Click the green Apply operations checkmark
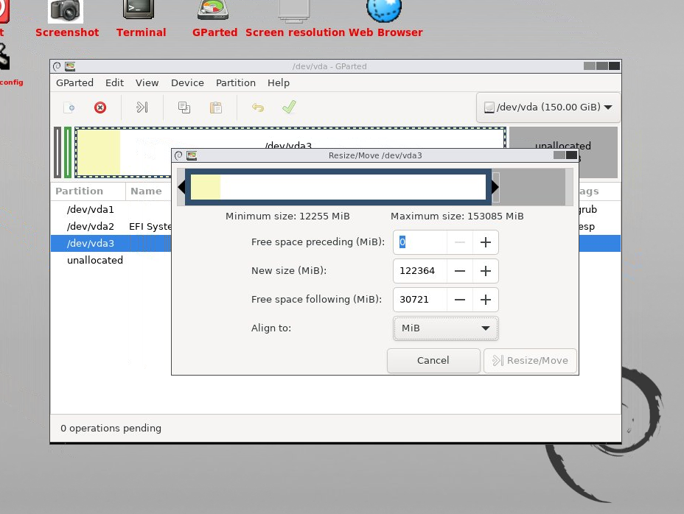Screen dimensions: 684x514 [289, 108]
